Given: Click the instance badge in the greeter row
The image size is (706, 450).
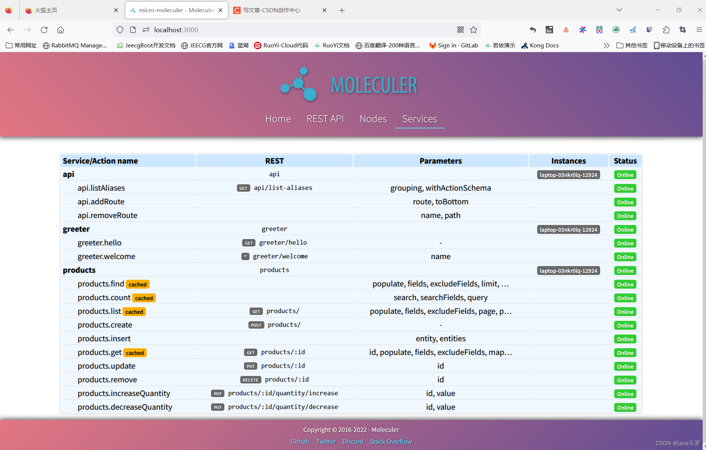Looking at the screenshot, I should pyautogui.click(x=569, y=229).
